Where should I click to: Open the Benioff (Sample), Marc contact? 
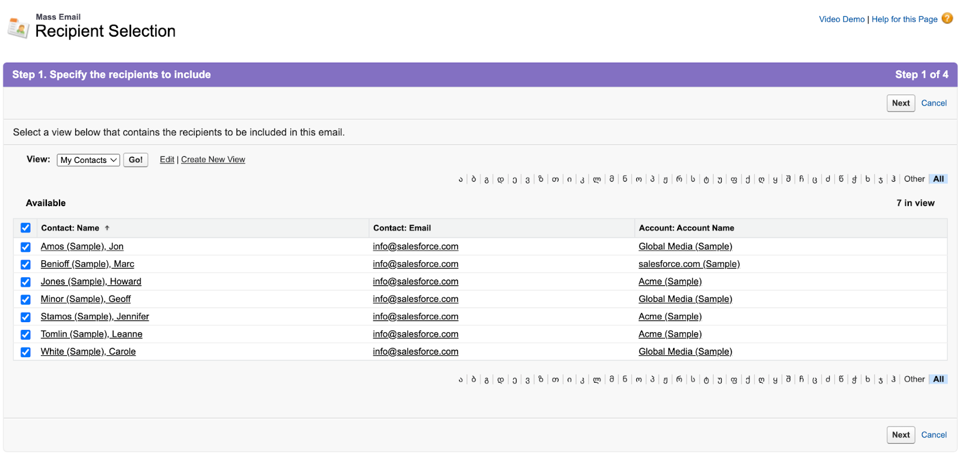(x=87, y=264)
